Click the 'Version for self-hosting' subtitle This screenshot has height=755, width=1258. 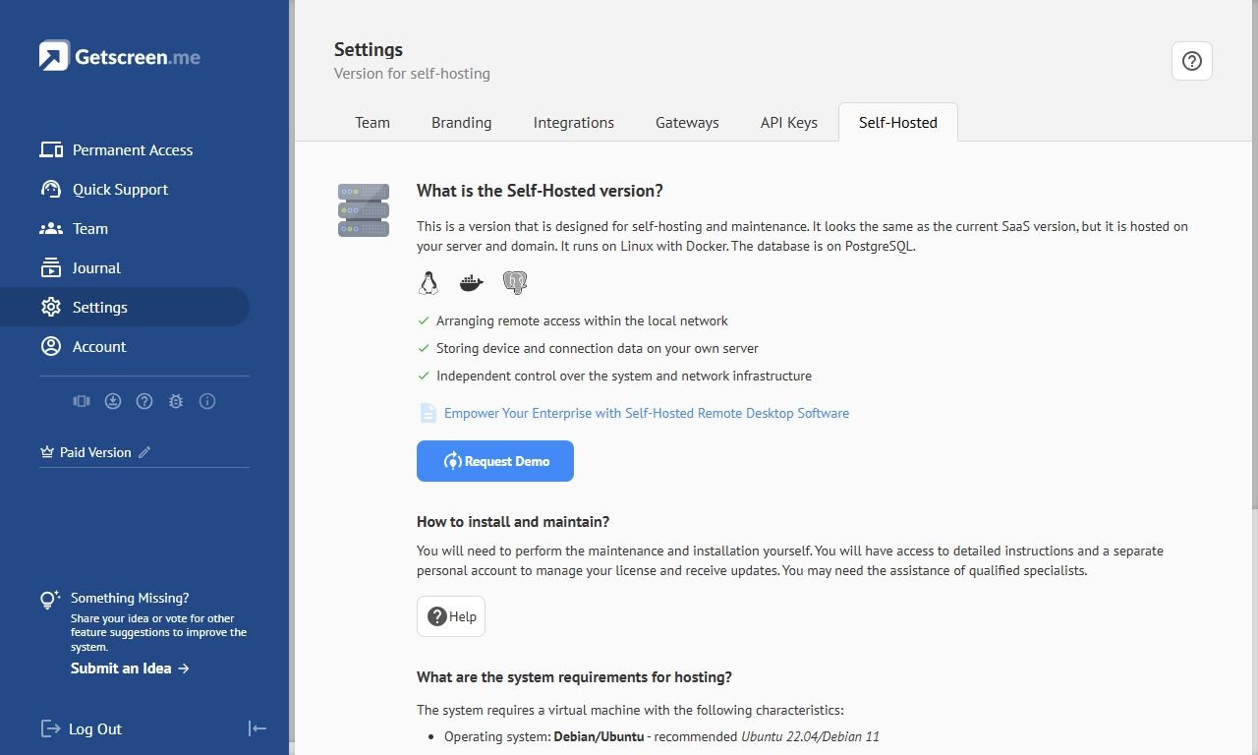pos(412,74)
